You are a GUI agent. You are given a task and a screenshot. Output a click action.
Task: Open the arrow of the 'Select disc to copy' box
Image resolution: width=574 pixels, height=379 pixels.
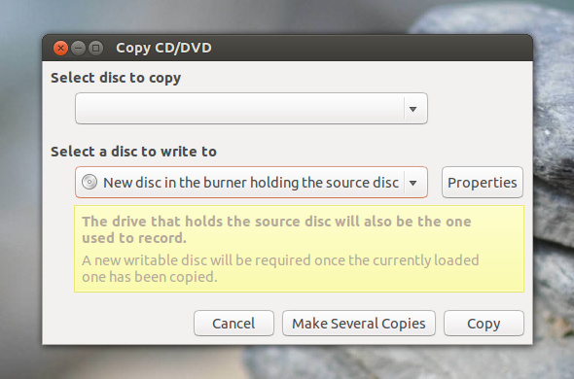[x=413, y=109]
